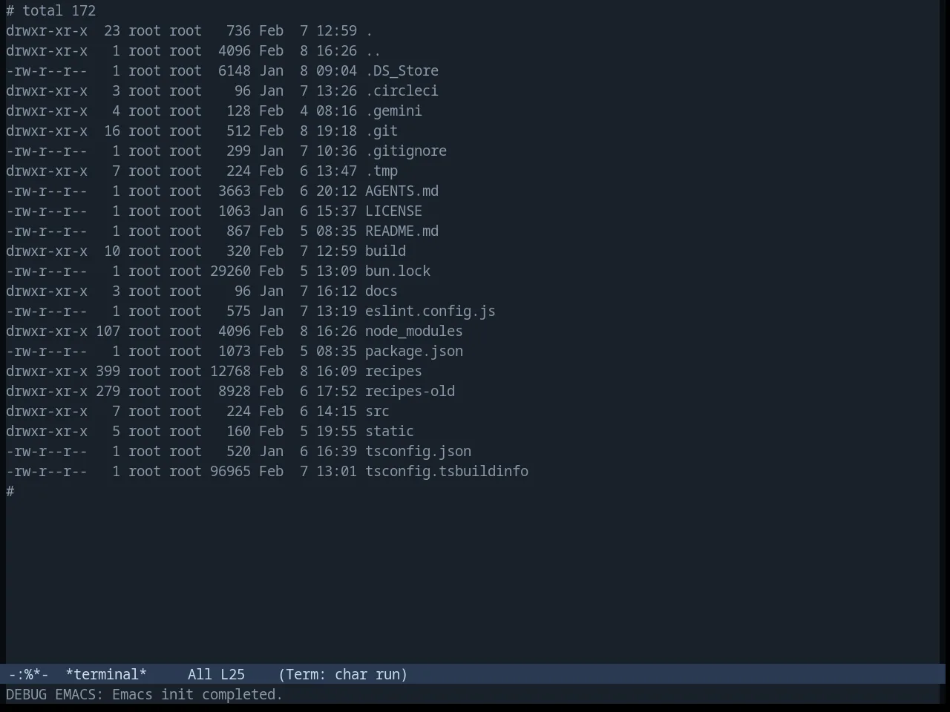The height and width of the screenshot is (712, 950).
Task: Click the tsconfig.tsbuildinfo file name
Action: pyautogui.click(x=447, y=472)
